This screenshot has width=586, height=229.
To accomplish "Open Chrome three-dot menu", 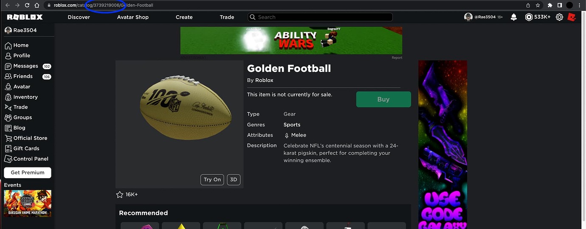I will 580,5.
